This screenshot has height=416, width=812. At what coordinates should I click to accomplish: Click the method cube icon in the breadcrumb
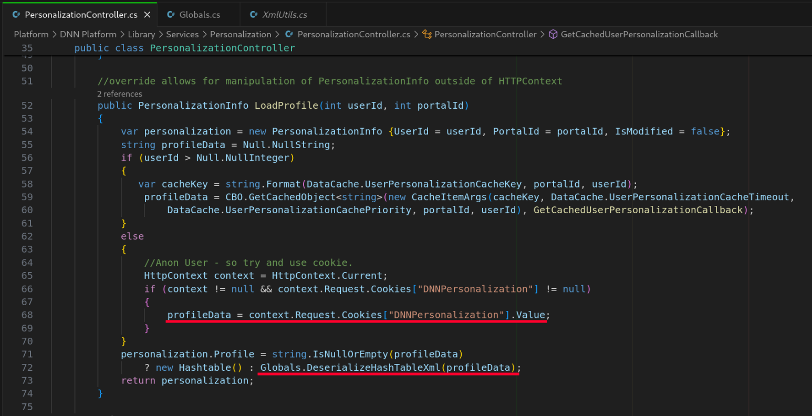click(553, 34)
